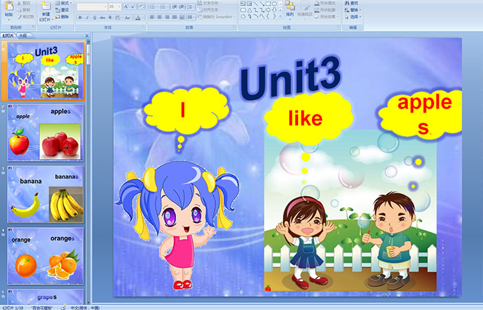483x310 pixels.
Task: Select the apples slide thumbnail
Action: coord(46,132)
